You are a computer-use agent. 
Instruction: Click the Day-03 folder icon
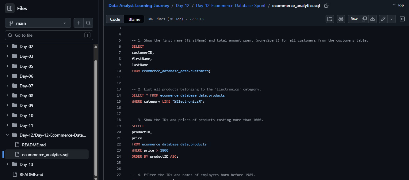[x=15, y=56]
